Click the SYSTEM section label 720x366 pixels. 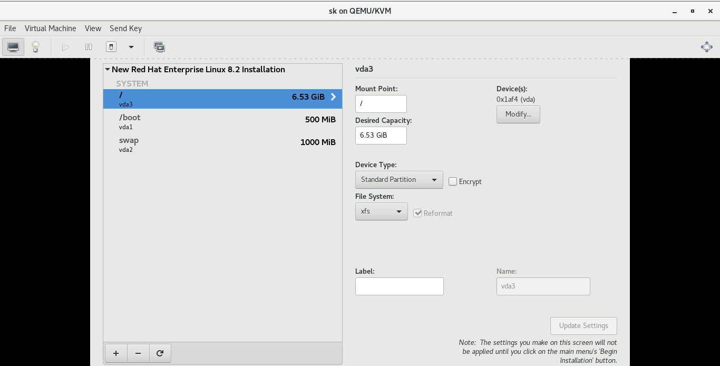[x=132, y=83]
